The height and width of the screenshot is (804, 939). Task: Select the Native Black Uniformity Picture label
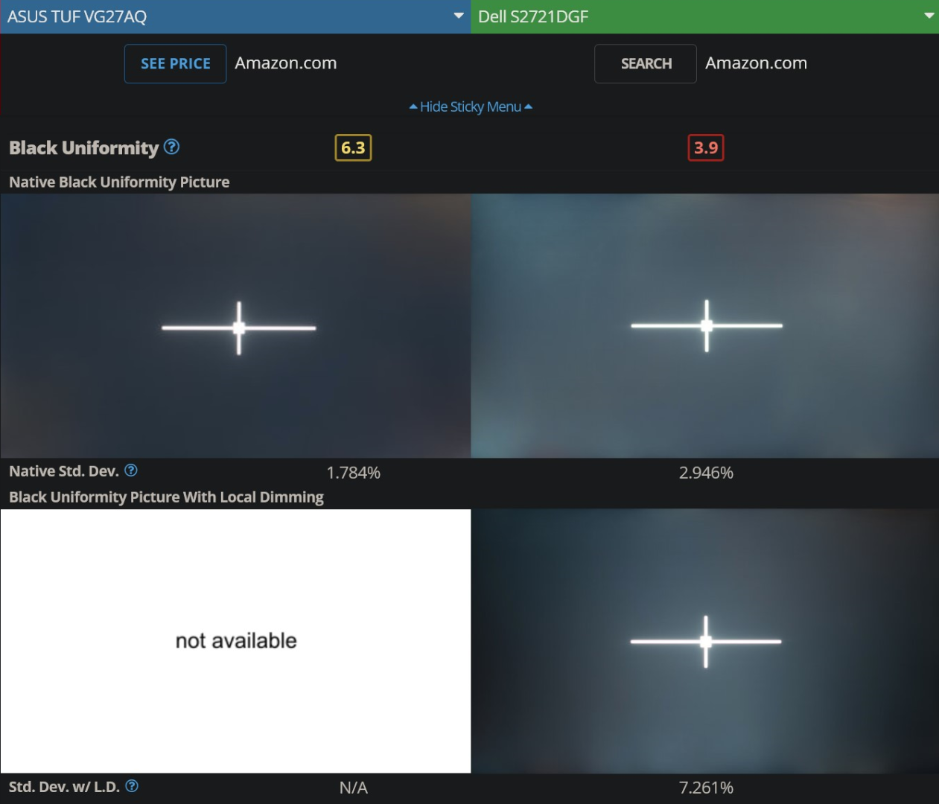(x=119, y=182)
